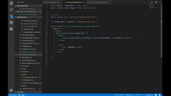
Task: Open LaunchScreen.js in Containers folder
Action: point(28,89)
